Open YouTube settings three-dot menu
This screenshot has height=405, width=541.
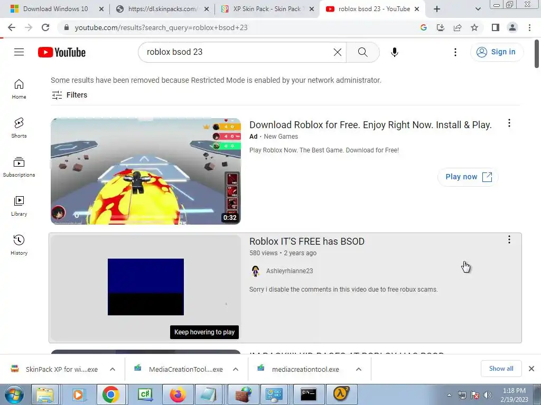click(x=455, y=52)
